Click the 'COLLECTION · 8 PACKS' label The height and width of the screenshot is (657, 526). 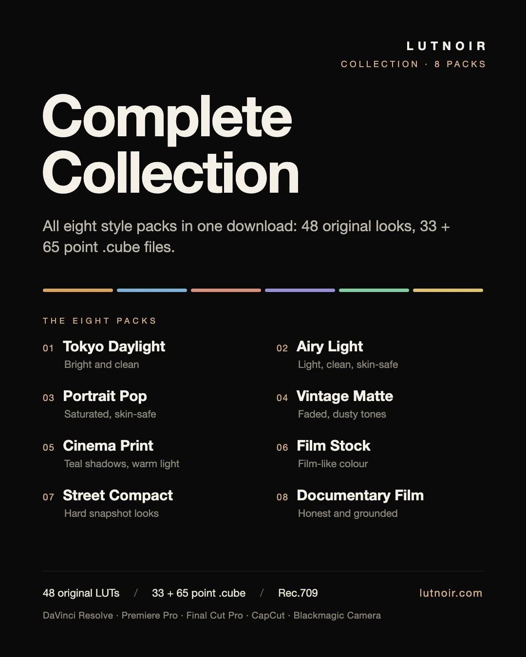click(413, 64)
